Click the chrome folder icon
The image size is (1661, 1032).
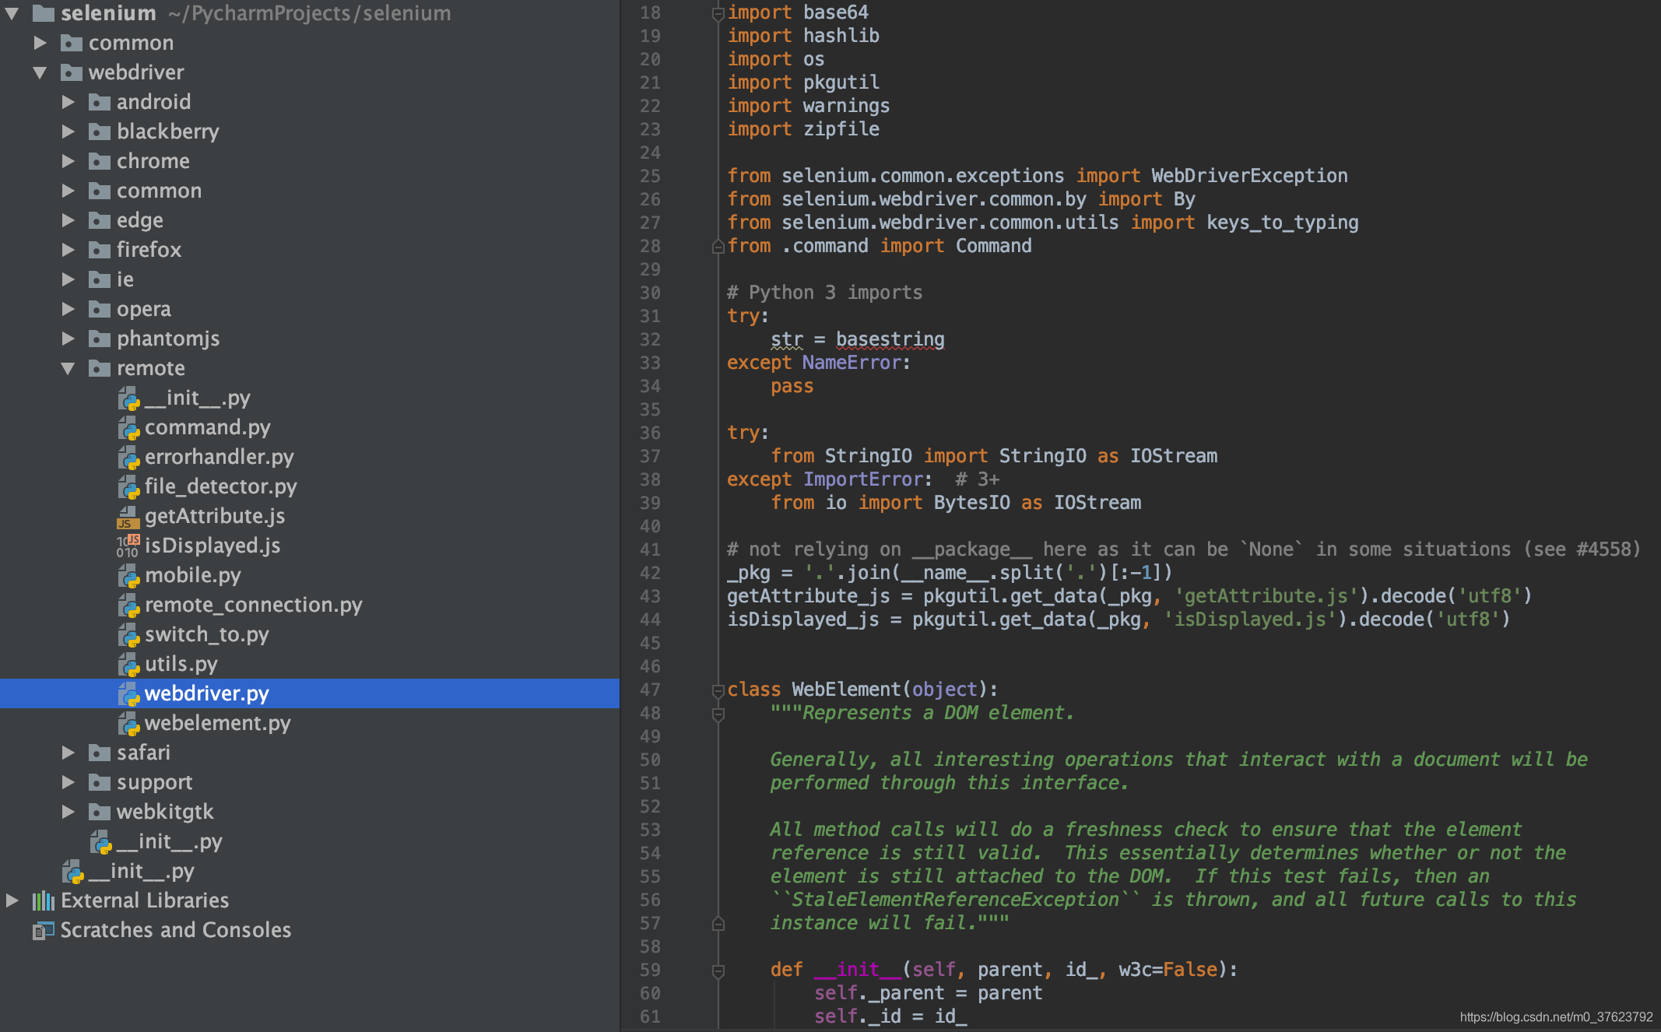click(100, 161)
